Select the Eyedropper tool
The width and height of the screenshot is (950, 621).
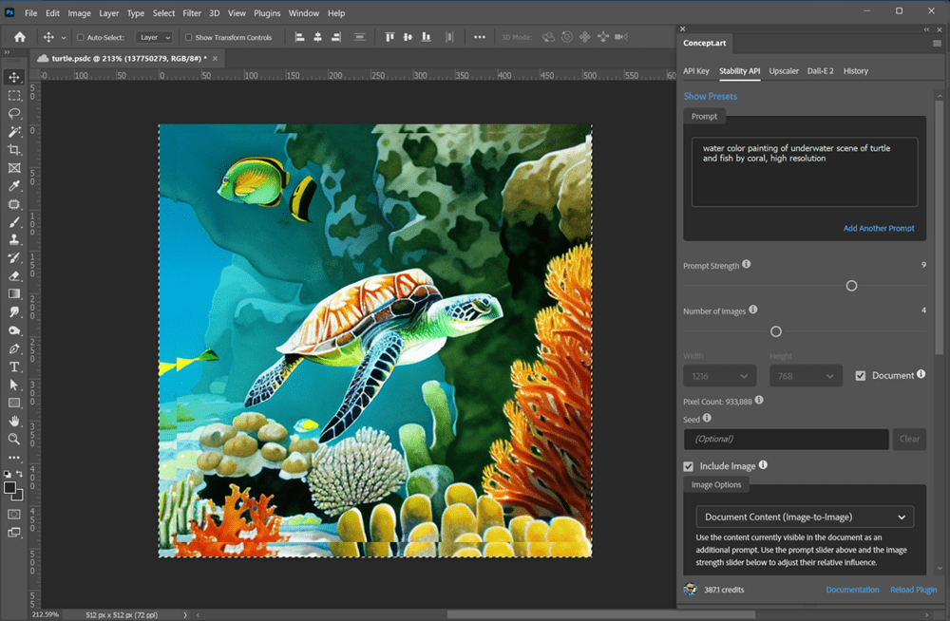click(14, 186)
